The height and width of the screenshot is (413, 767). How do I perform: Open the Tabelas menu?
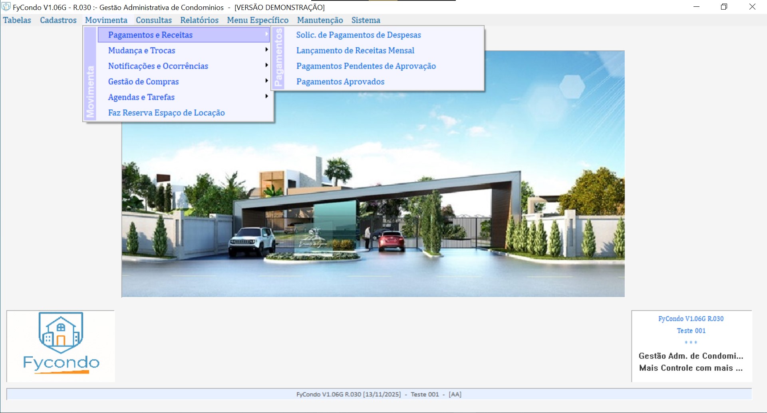[17, 20]
